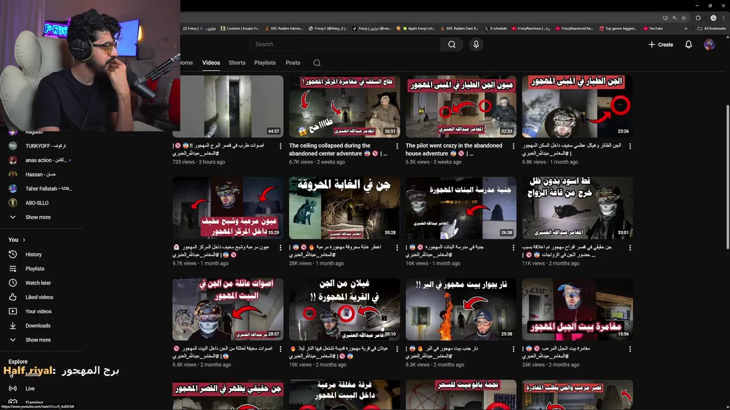The width and height of the screenshot is (730, 410).
Task: Show hidden bookmarks overflow chevron
Action: coord(685,28)
